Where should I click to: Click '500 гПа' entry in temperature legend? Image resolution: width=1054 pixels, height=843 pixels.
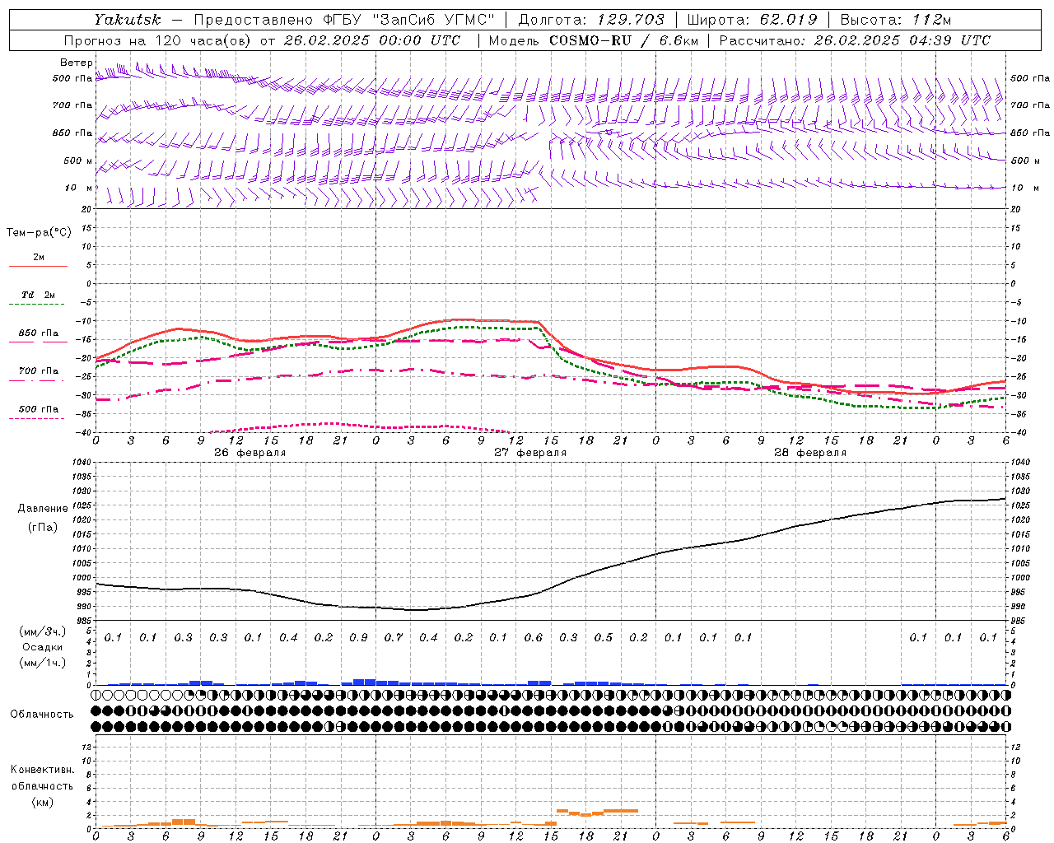[39, 408]
